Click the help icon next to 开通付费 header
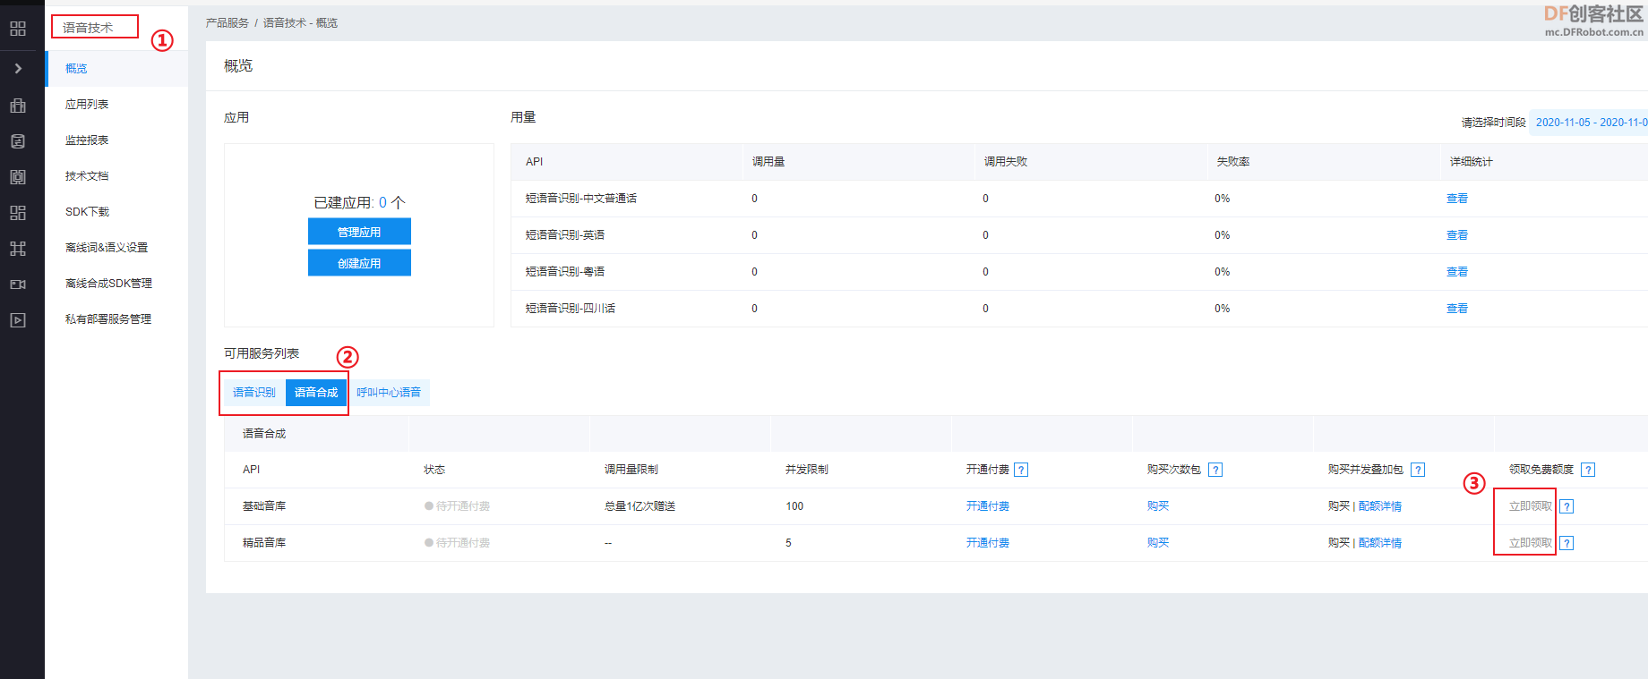The image size is (1648, 679). point(1021,470)
